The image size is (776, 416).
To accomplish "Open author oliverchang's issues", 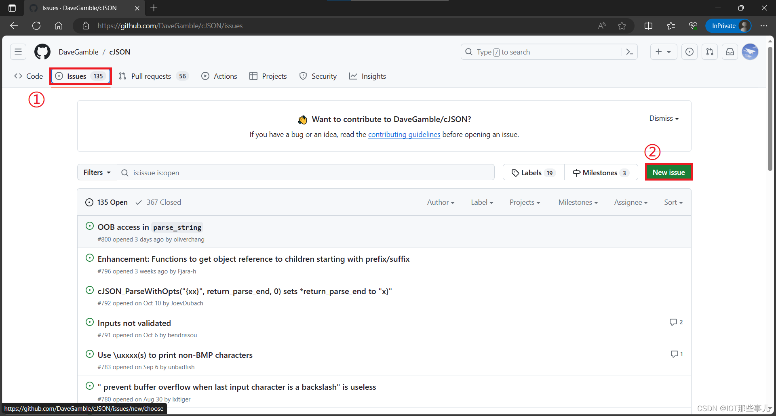I will pyautogui.click(x=189, y=240).
